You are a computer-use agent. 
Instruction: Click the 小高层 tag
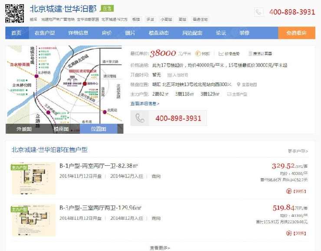(x=166, y=19)
